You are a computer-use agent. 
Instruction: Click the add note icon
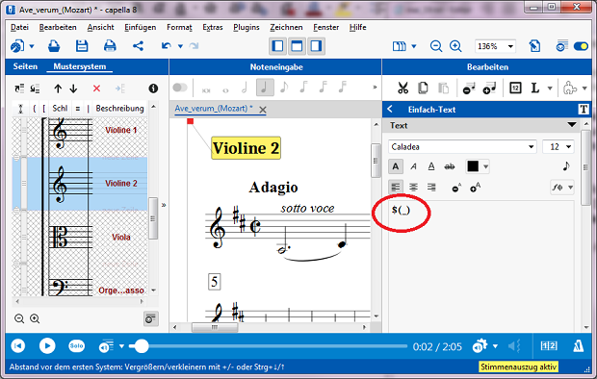pyautogui.click(x=489, y=88)
